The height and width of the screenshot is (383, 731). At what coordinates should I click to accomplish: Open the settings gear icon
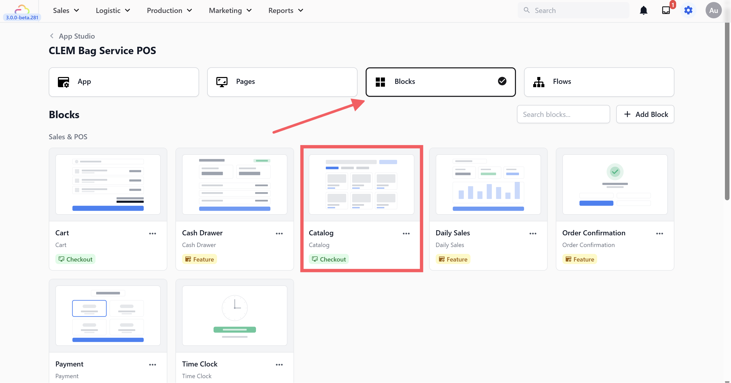(x=688, y=10)
